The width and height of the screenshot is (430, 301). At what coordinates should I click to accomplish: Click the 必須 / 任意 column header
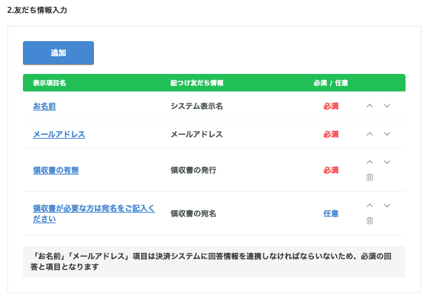(331, 83)
